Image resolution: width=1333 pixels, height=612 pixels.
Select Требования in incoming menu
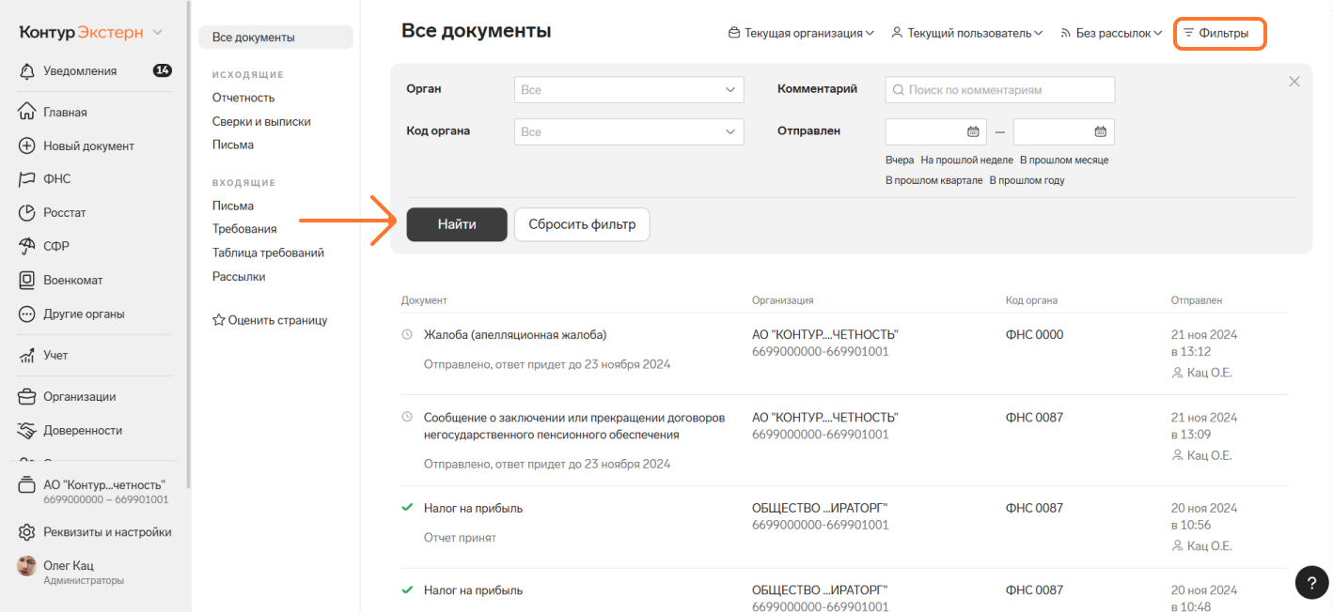(244, 229)
